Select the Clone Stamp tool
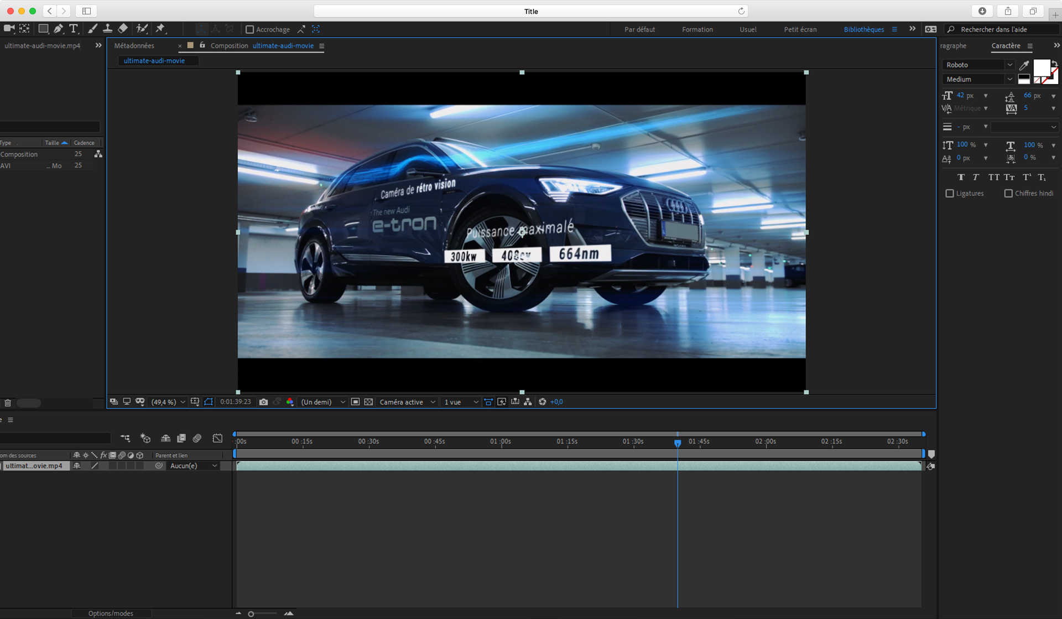The image size is (1062, 619). [x=107, y=29]
